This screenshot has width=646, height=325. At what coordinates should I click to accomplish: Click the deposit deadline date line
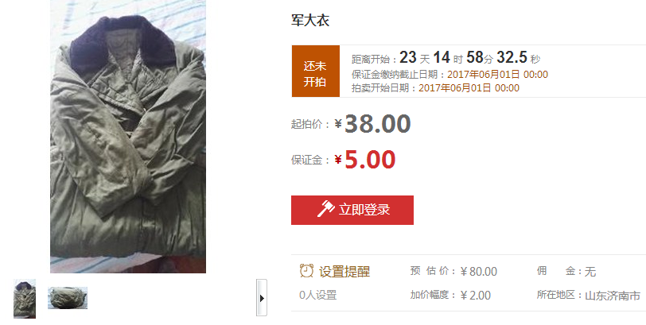[449, 75]
